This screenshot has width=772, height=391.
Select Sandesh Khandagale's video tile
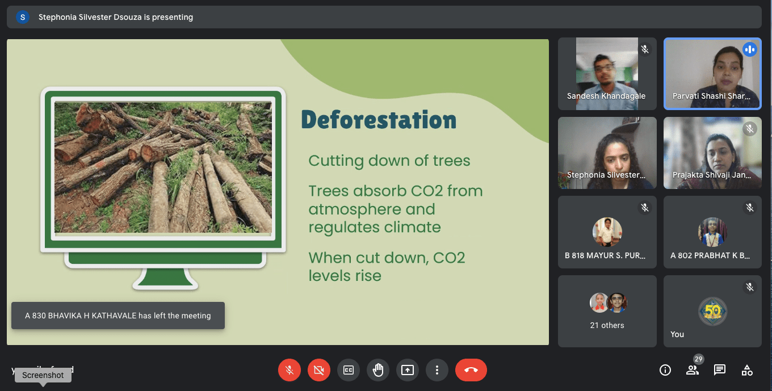click(x=607, y=73)
